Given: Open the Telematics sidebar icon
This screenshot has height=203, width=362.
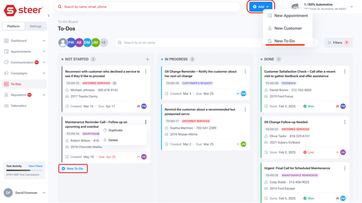Looking at the screenshot, I should pos(6,106).
